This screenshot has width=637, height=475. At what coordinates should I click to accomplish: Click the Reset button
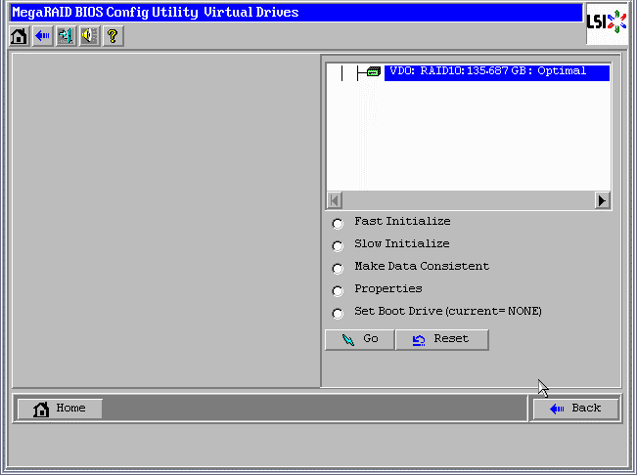442,339
